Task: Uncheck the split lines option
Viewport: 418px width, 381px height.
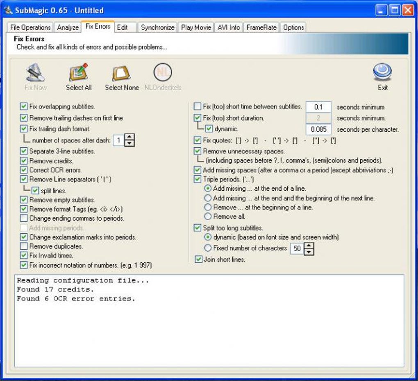Action: coord(35,191)
